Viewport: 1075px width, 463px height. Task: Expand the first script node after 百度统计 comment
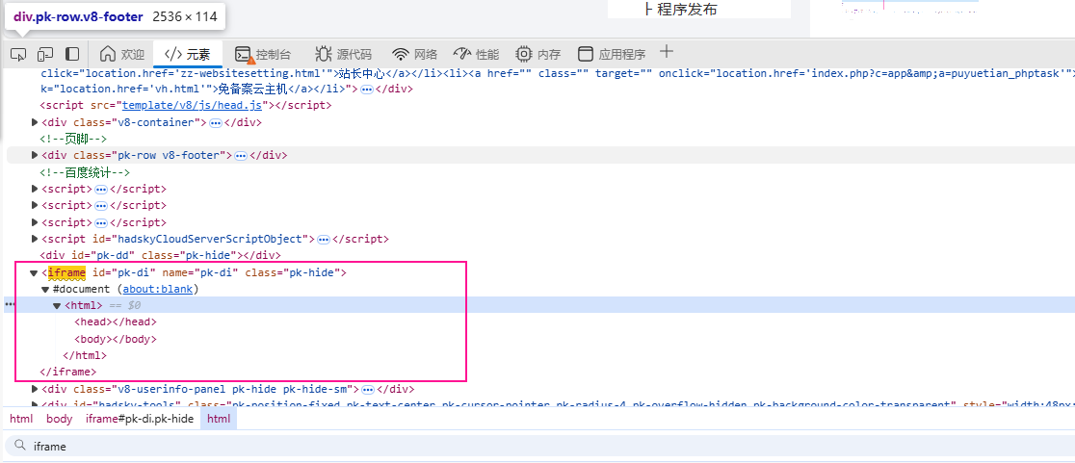pyautogui.click(x=35, y=189)
